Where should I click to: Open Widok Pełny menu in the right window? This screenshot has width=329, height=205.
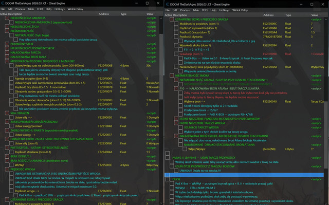(240, 10)
